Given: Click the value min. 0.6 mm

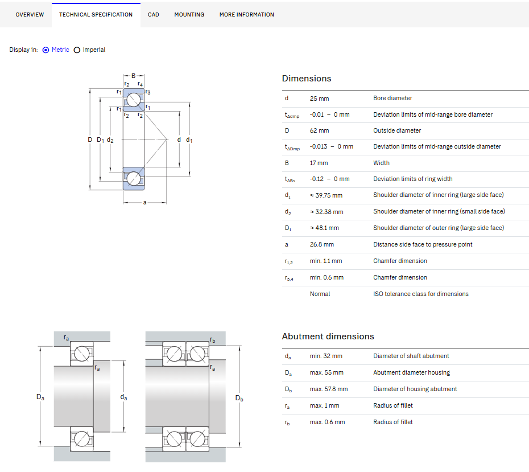Looking at the screenshot, I should [x=327, y=277].
